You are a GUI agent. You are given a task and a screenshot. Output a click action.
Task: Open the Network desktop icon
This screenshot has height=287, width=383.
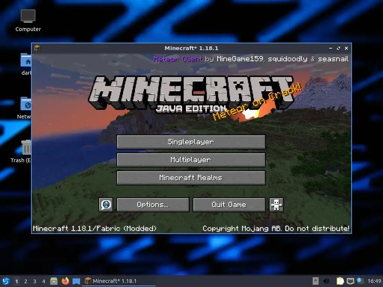(x=24, y=108)
